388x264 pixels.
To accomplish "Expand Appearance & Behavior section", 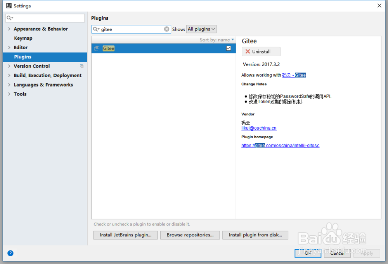I will [x=9, y=29].
